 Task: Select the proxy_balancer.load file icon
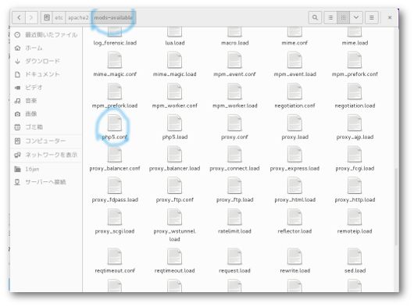[x=174, y=155]
